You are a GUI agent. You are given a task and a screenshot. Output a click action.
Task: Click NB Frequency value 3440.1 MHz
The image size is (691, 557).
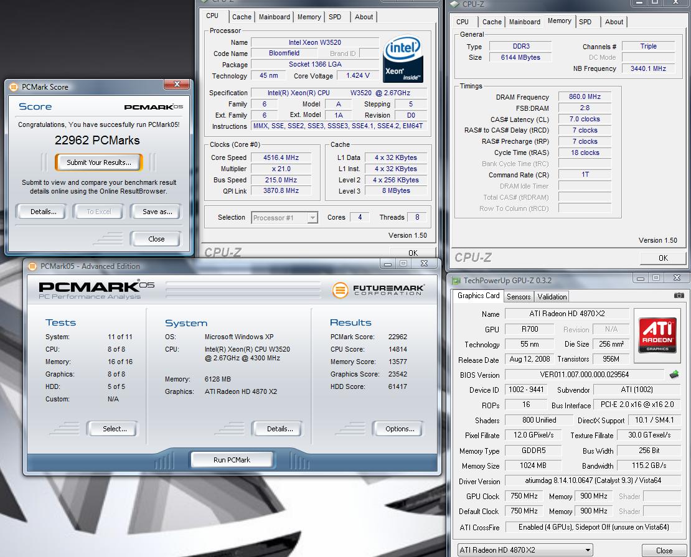tap(648, 68)
